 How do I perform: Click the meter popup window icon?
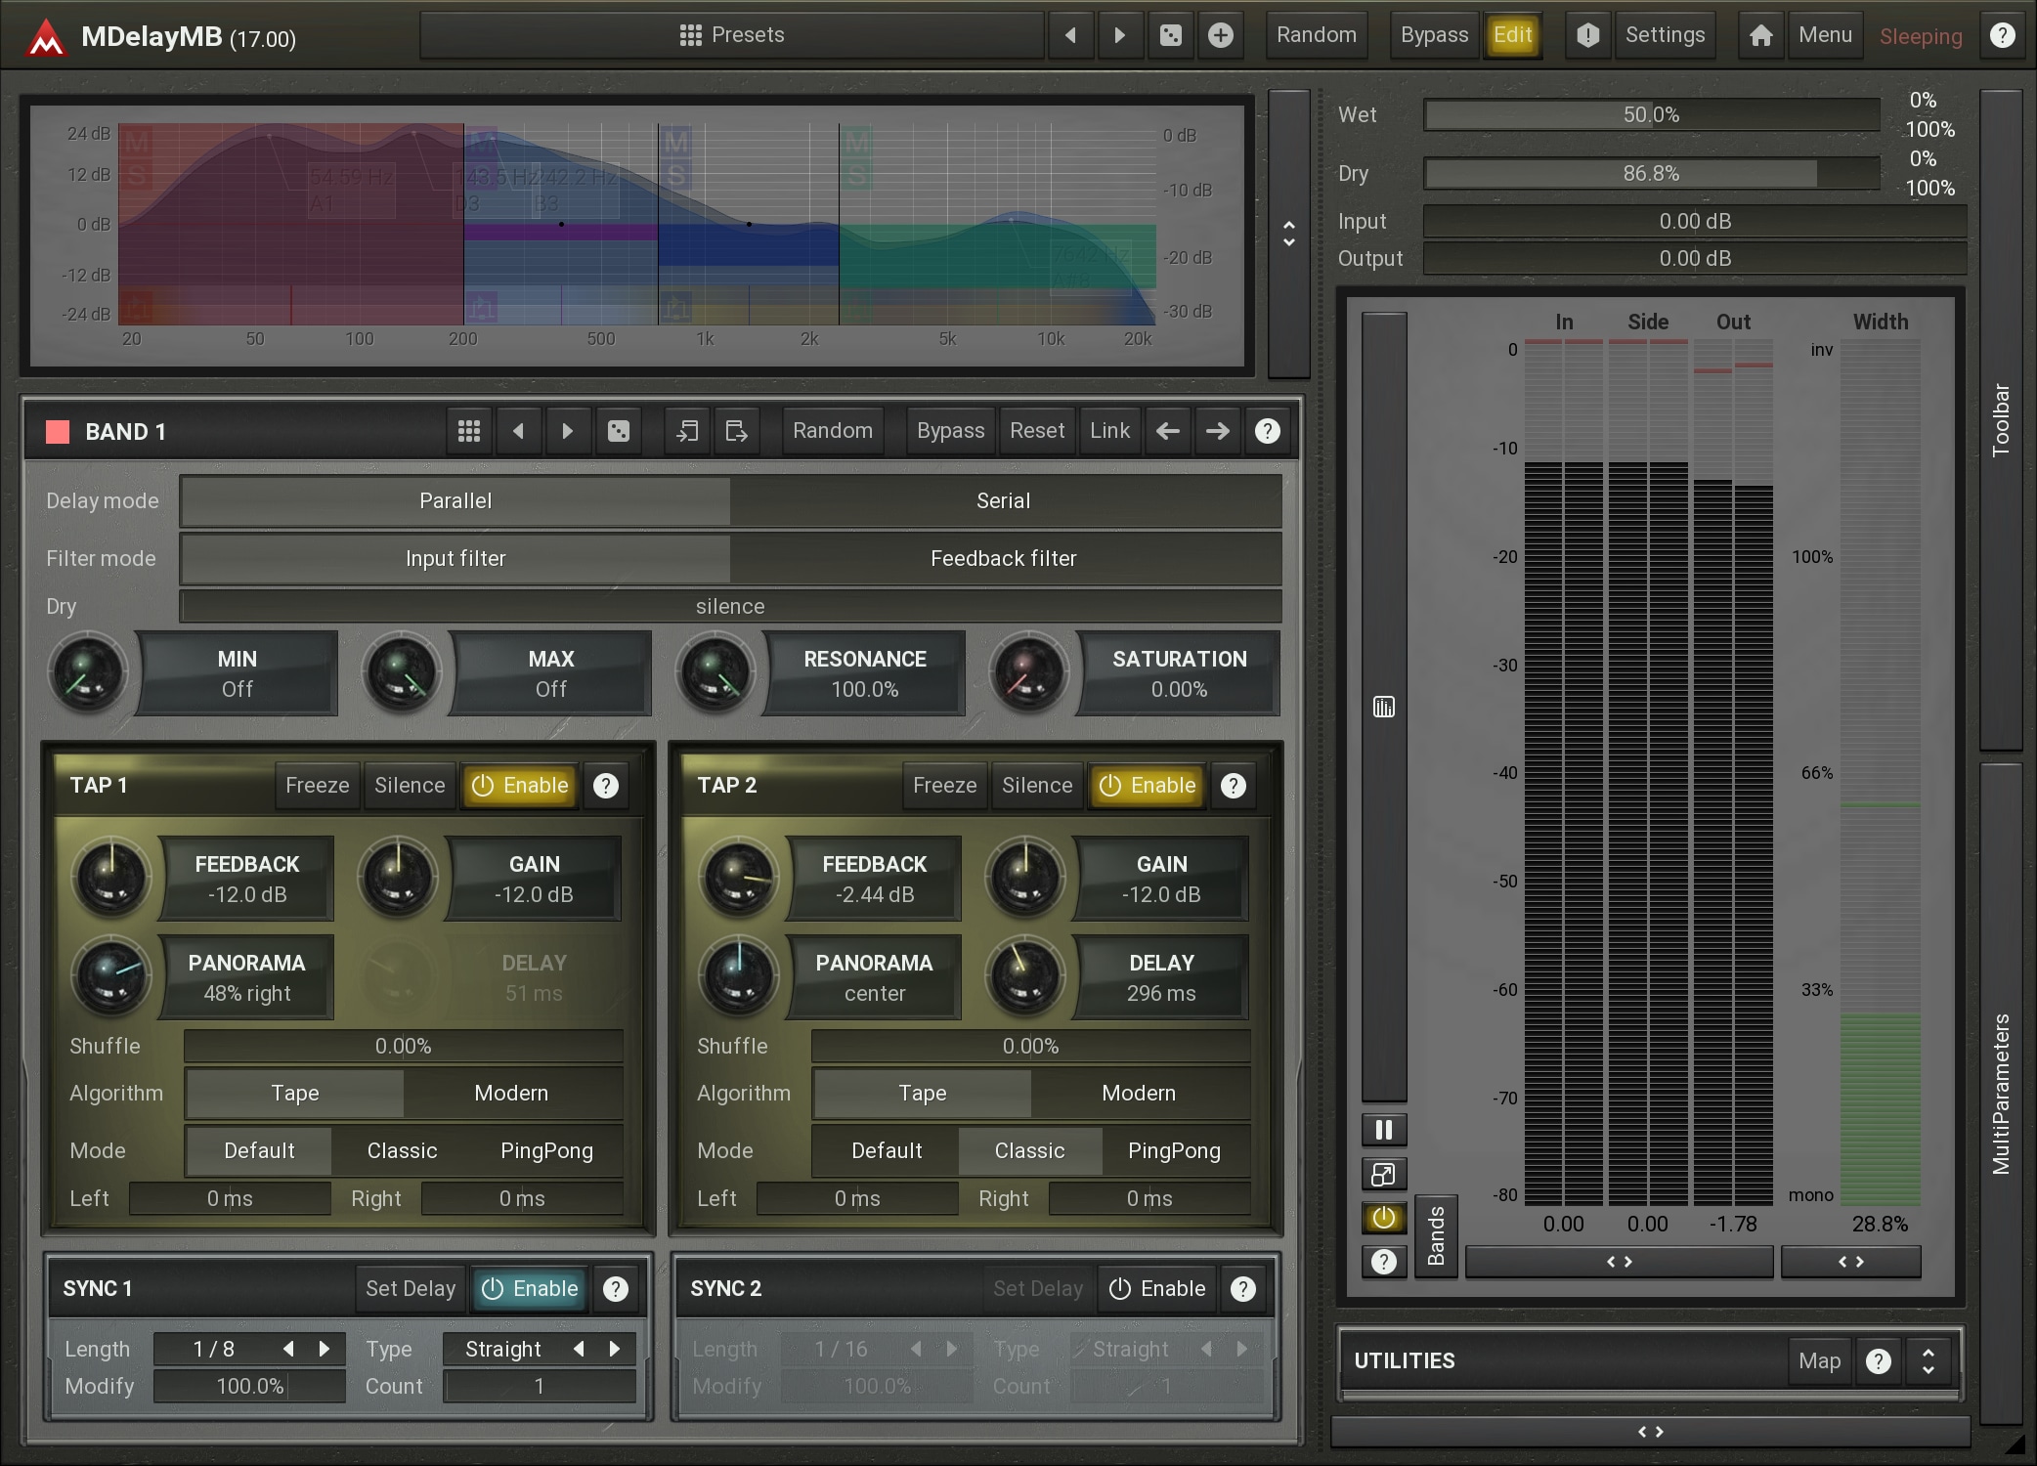tap(1383, 1174)
